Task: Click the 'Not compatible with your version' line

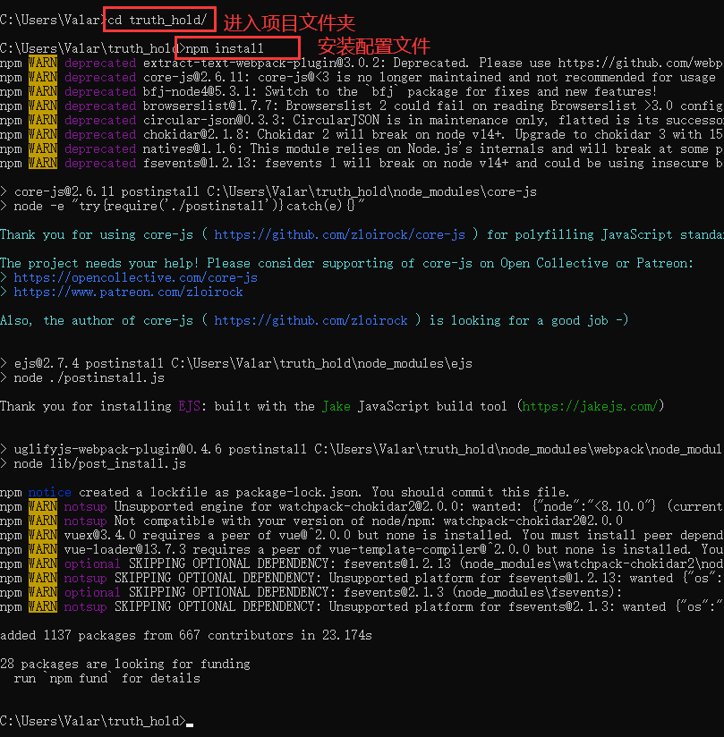Action: pyautogui.click(x=311, y=521)
